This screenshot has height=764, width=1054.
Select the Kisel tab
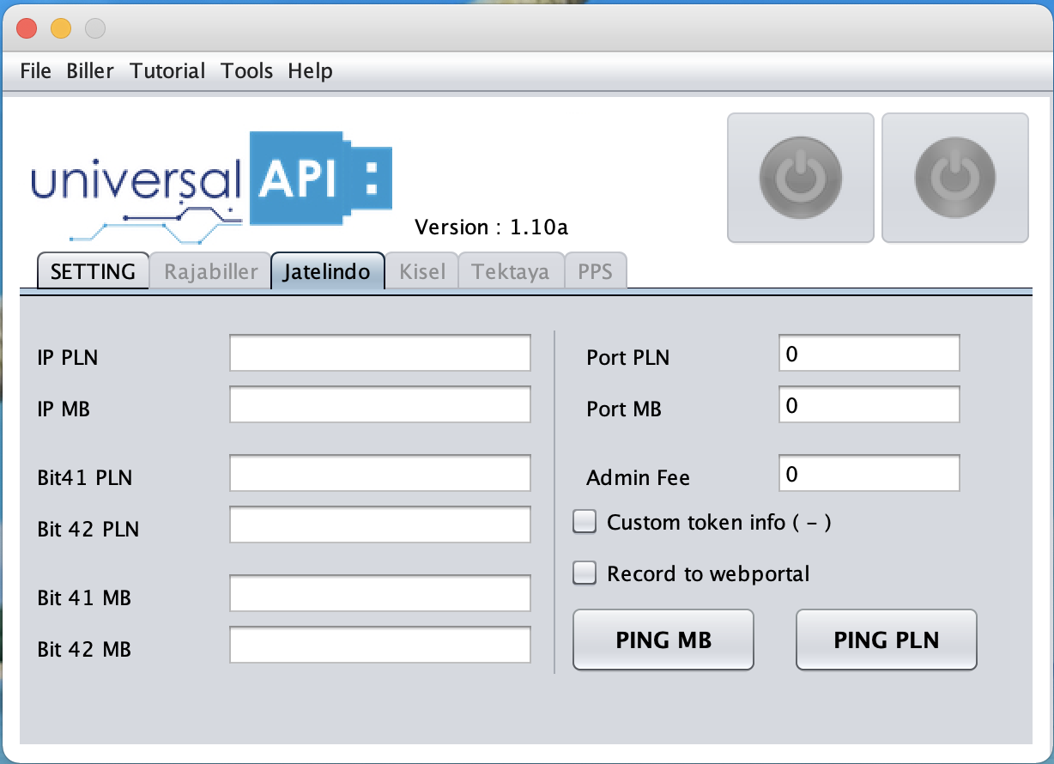(422, 271)
